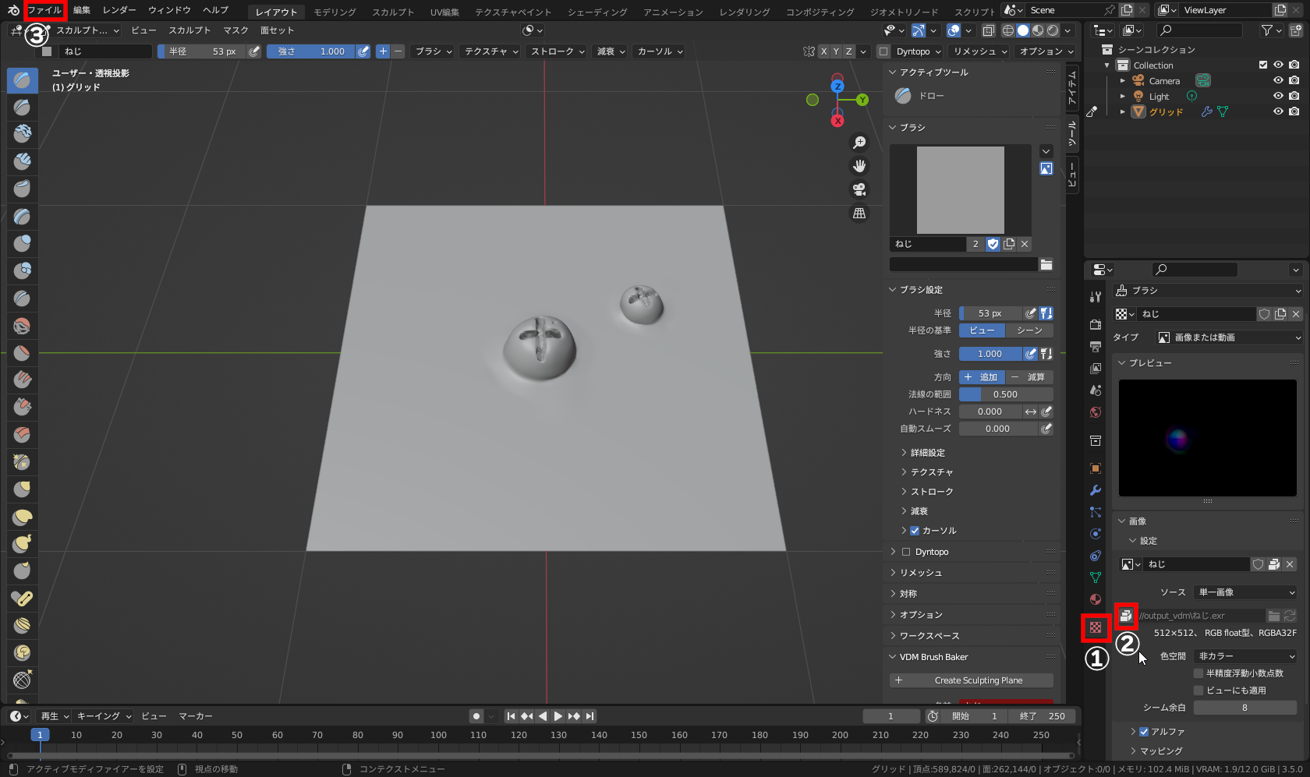This screenshot has width=1310, height=777.
Task: Click the pan view hand icon
Action: (859, 166)
